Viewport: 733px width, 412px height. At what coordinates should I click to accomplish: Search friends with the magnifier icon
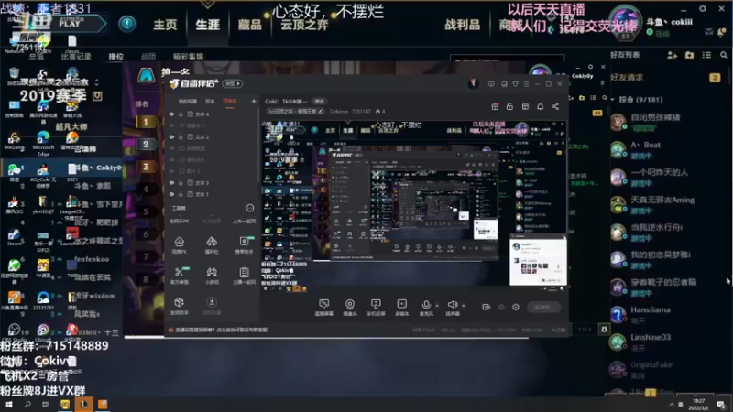point(724,55)
